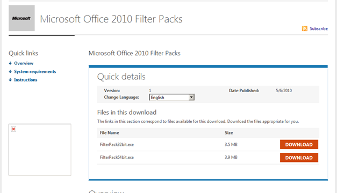
Task: Download FilterPack64bit.exe
Action: tap(299, 158)
